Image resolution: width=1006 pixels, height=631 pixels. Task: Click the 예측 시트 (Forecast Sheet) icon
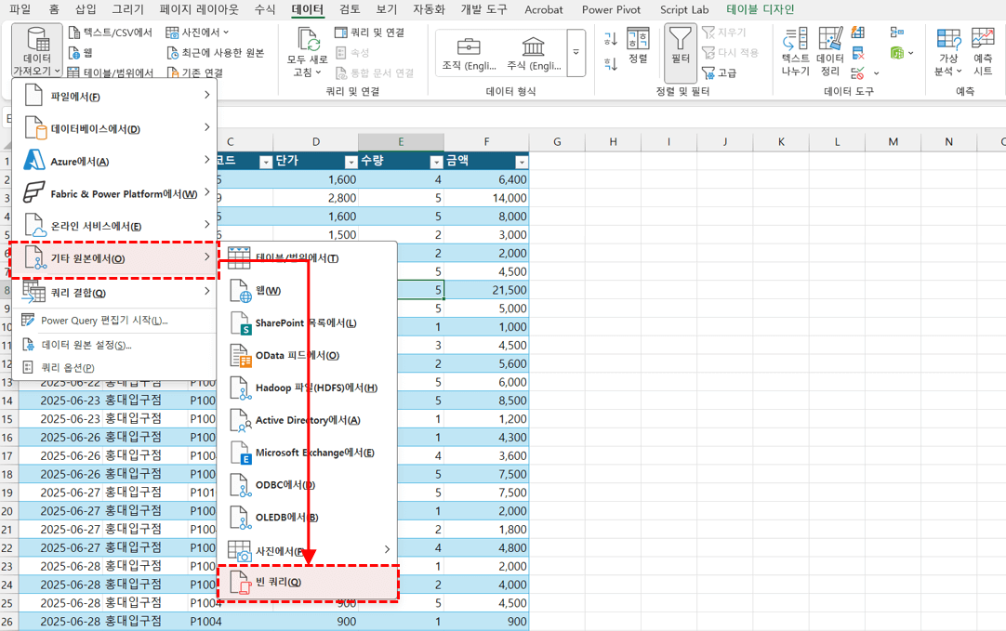(x=982, y=51)
